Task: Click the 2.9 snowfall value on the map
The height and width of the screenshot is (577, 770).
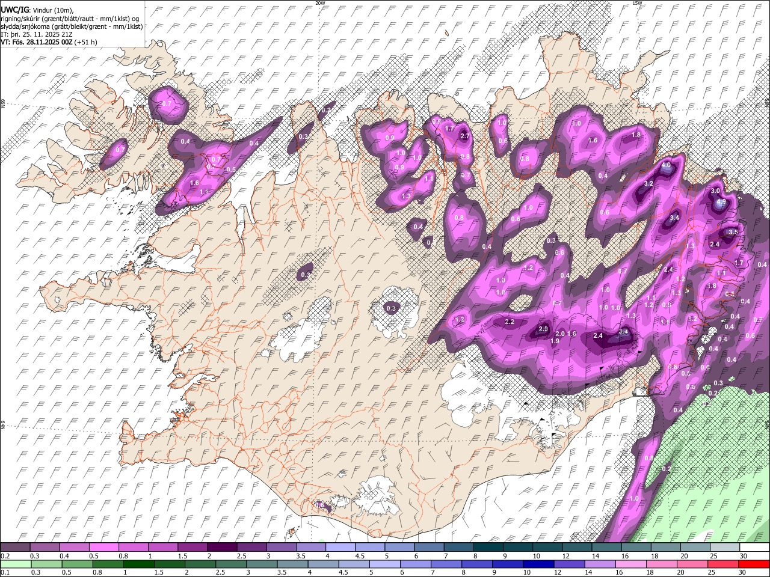Action: pyautogui.click(x=543, y=329)
